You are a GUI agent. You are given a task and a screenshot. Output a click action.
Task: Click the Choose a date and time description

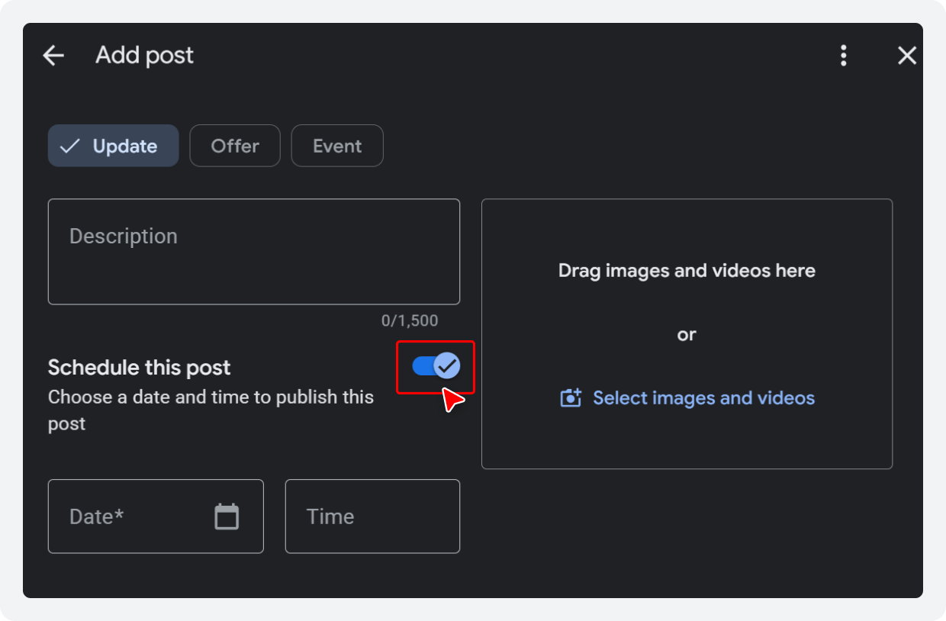tap(211, 410)
